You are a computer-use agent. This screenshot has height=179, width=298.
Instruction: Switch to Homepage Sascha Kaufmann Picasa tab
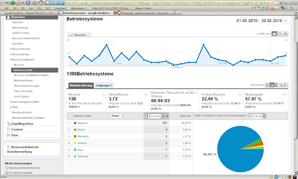146,13
